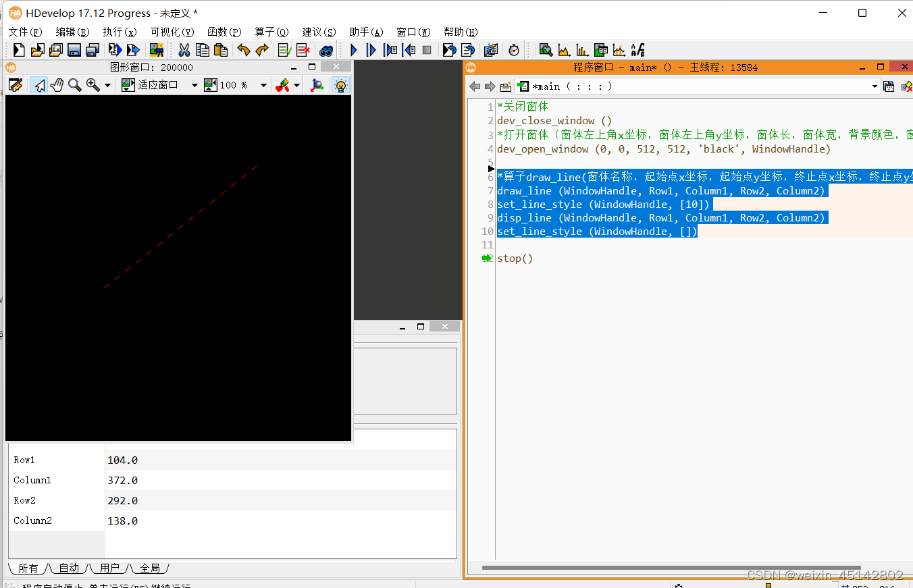Toggle the 3D plot mode axes icon
913x588 pixels.
coord(317,85)
